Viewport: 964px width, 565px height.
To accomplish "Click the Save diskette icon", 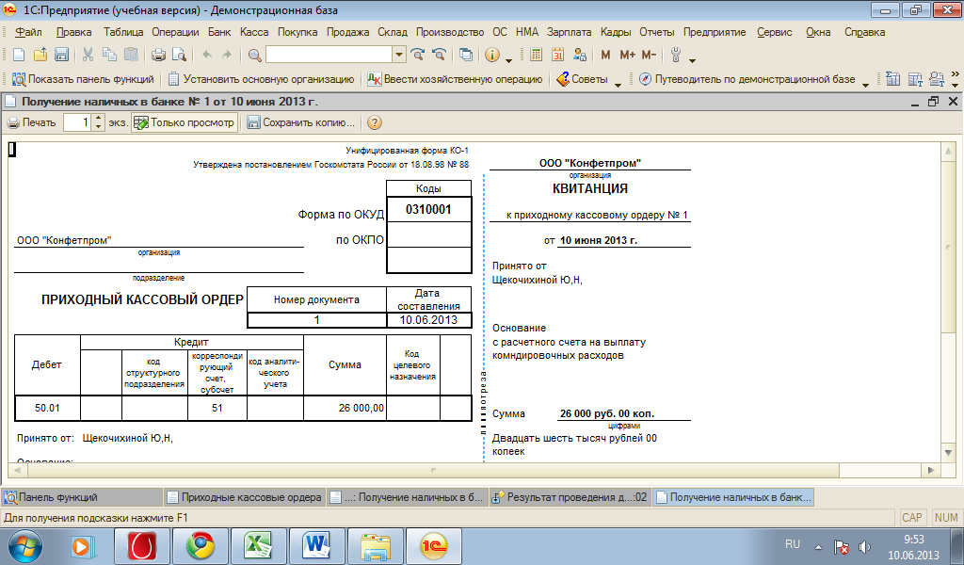I will point(61,55).
